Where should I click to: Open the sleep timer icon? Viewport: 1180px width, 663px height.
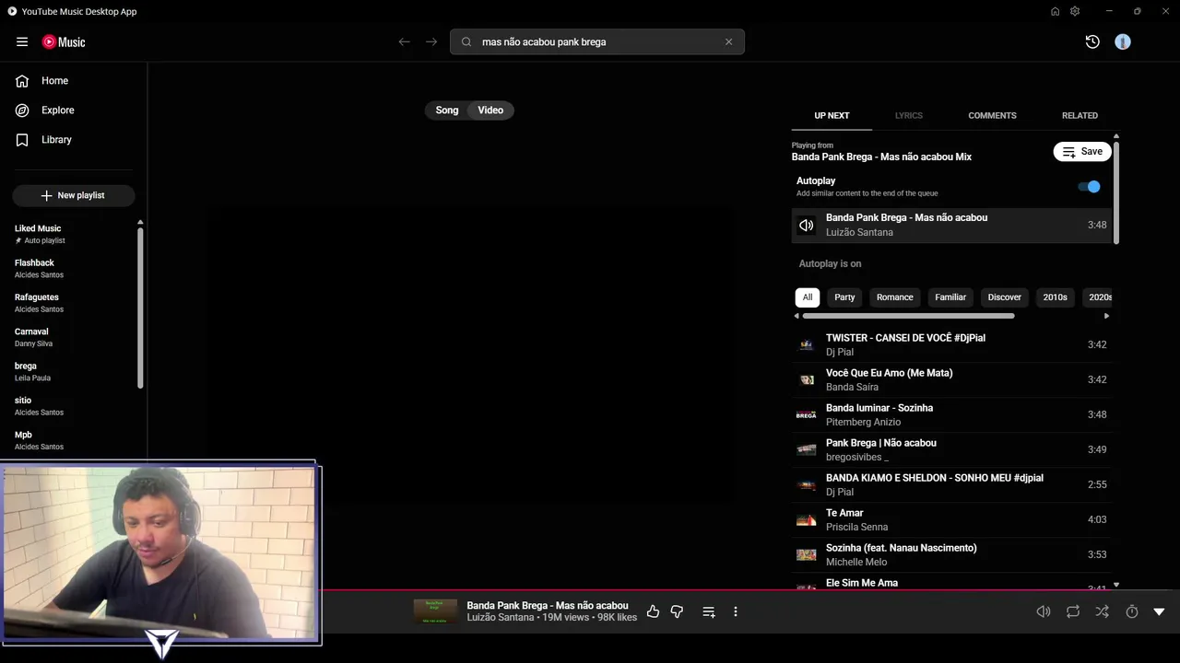coord(1132,612)
